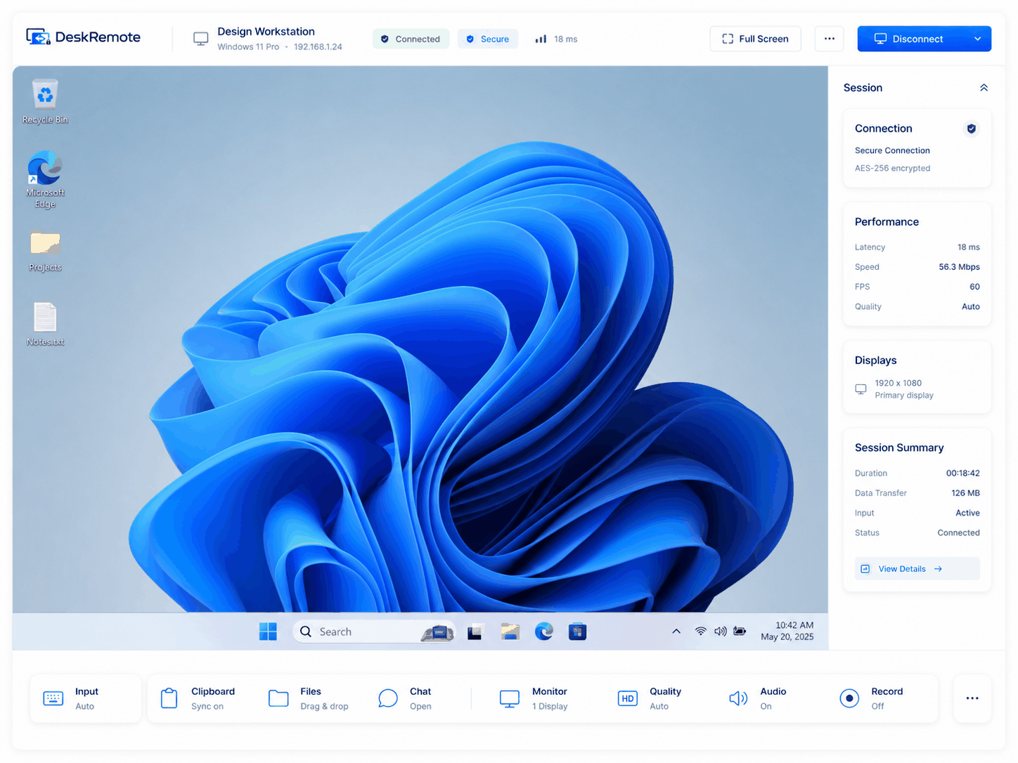
Task: Click the signal bars icon in header
Action: (x=541, y=39)
